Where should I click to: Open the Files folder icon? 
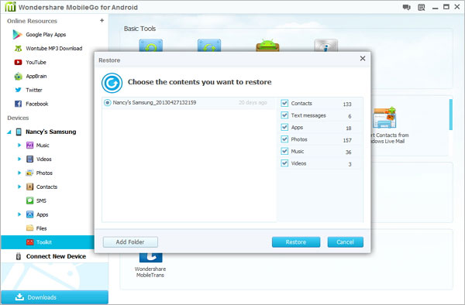point(29,228)
